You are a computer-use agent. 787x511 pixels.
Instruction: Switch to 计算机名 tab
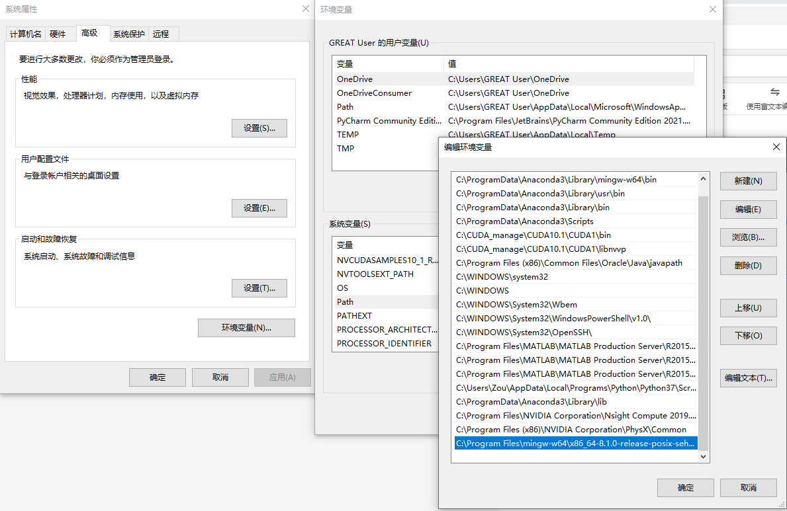[26, 34]
